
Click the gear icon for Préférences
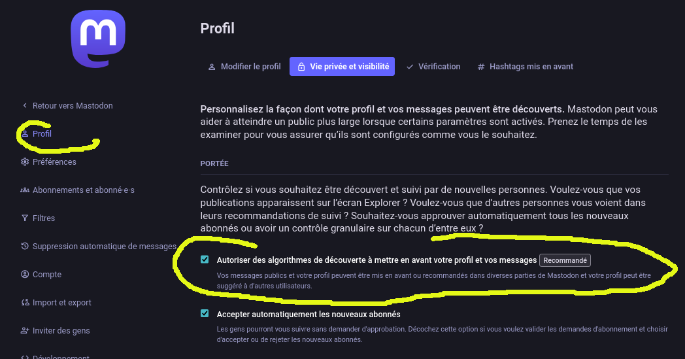[25, 162]
